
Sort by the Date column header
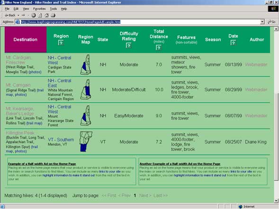tap(233, 36)
